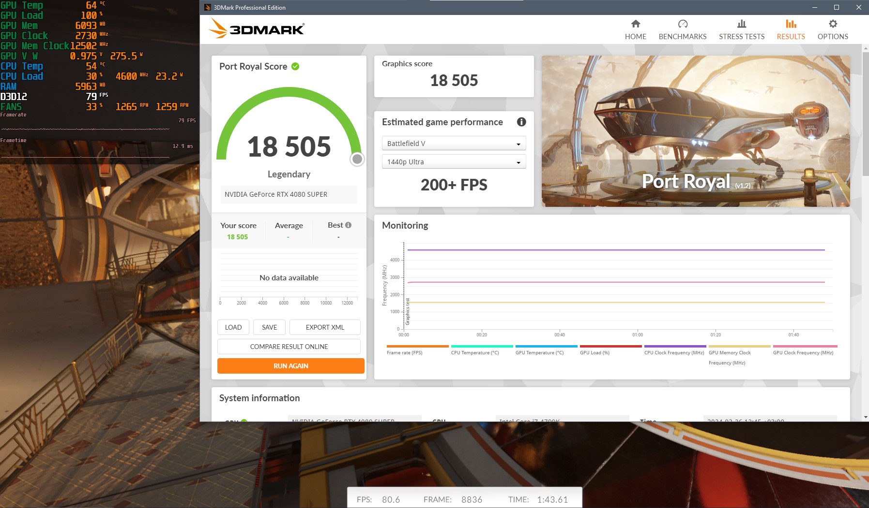
Task: Toggle the GPU Memory Clock Frequency legend series
Action: click(739, 355)
